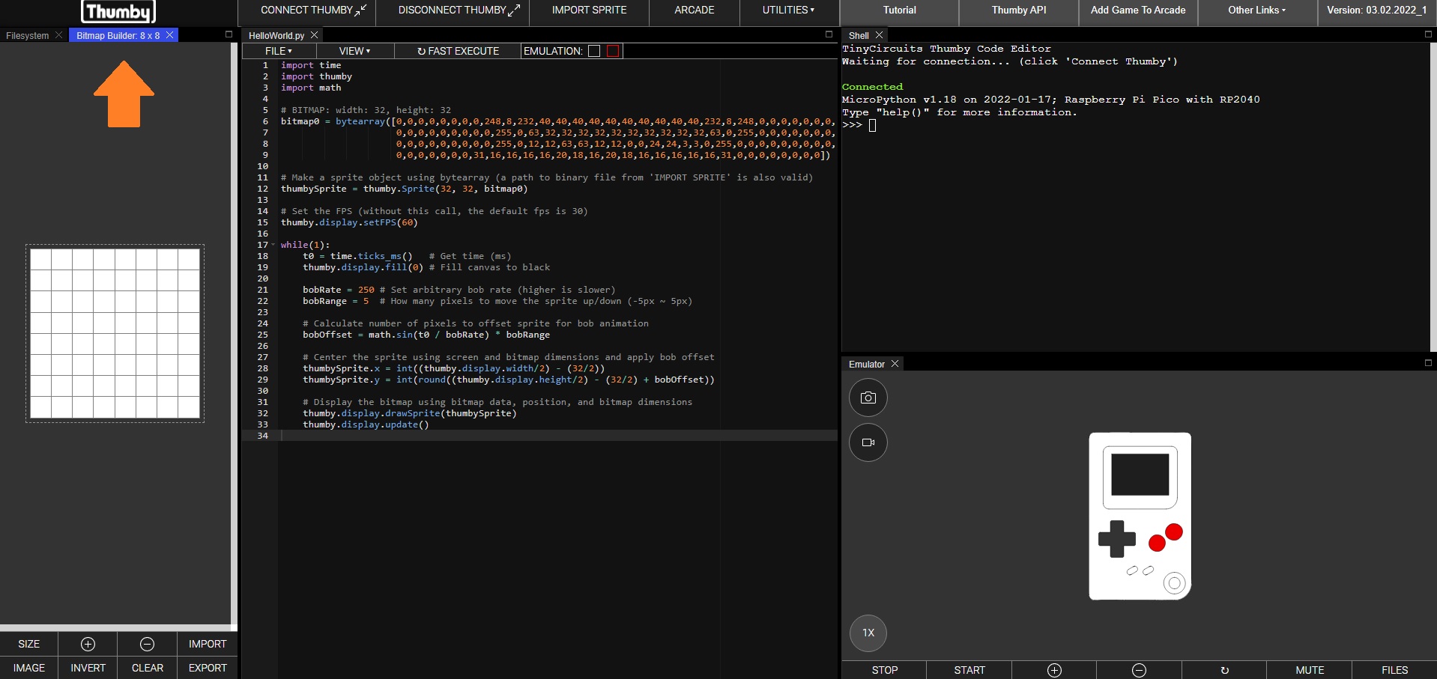Image resolution: width=1437 pixels, height=679 pixels.
Task: Open the UTILITIES dropdown
Action: click(x=787, y=10)
